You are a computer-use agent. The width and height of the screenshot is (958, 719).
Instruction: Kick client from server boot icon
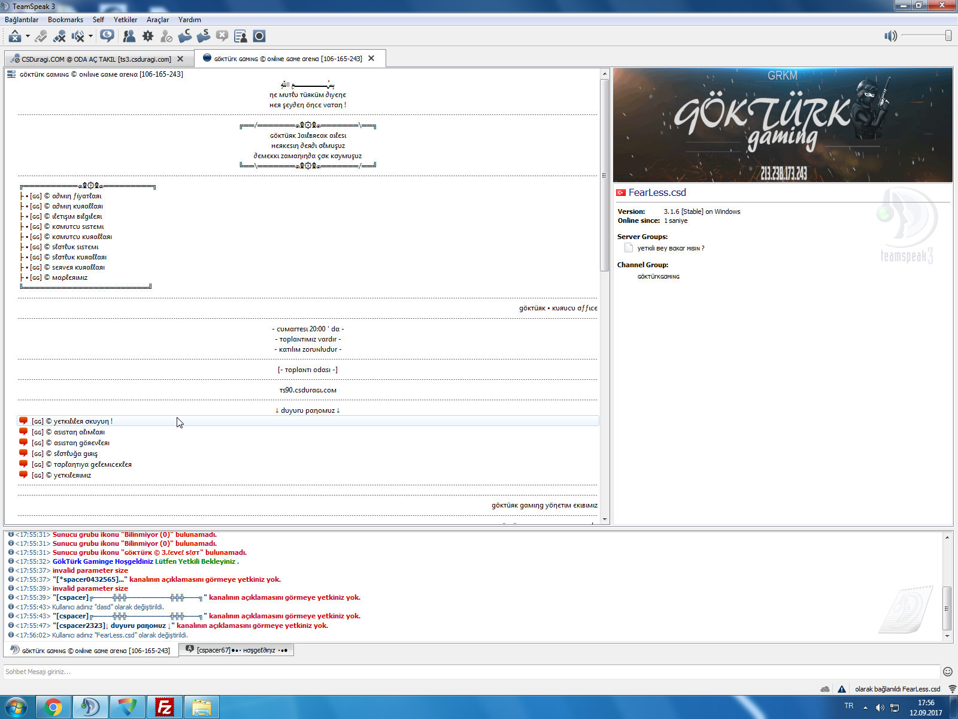click(204, 36)
